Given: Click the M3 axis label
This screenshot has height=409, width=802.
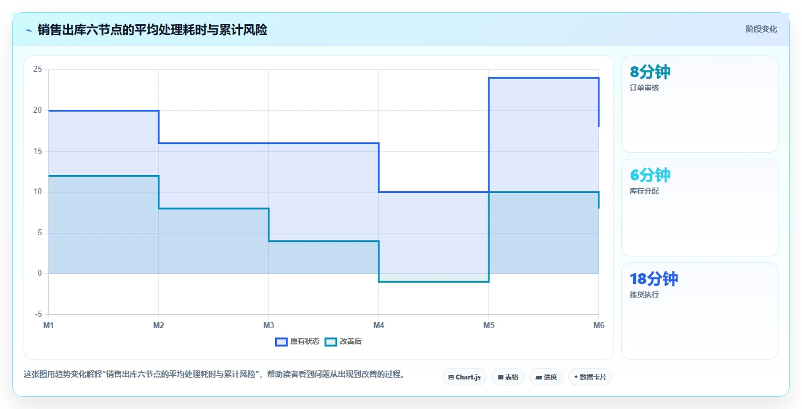Looking at the screenshot, I should pyautogui.click(x=268, y=326).
